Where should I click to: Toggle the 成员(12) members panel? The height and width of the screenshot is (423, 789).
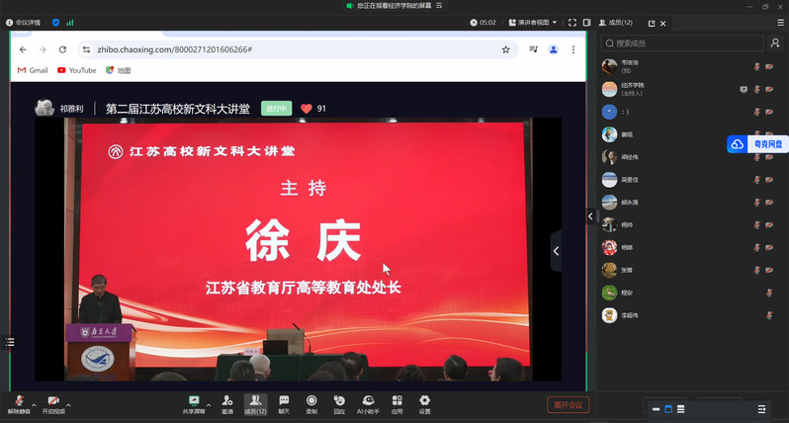click(x=255, y=401)
